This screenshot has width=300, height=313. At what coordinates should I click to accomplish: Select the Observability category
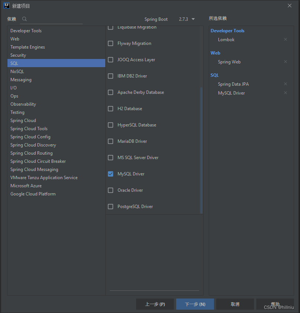coord(56,104)
